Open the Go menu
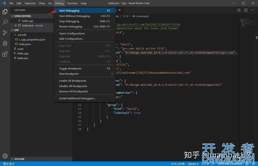The image size is (258, 166). [x=50, y=3]
